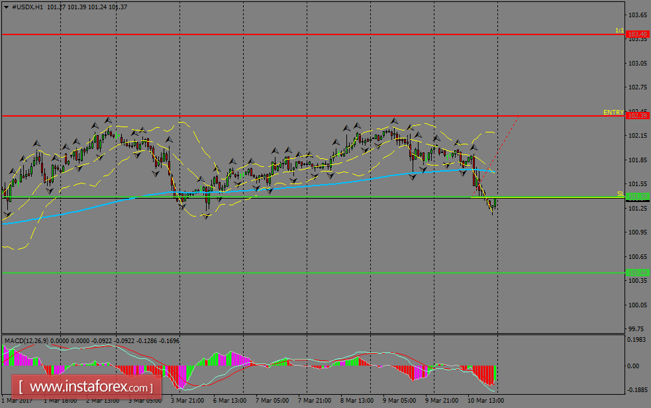Click the 10 Mar 13:00 time label
Screen dimensions: 651x408
[x=485, y=401]
